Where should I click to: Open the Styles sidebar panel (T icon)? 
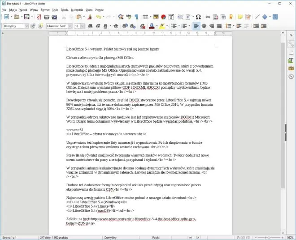click(x=291, y=60)
